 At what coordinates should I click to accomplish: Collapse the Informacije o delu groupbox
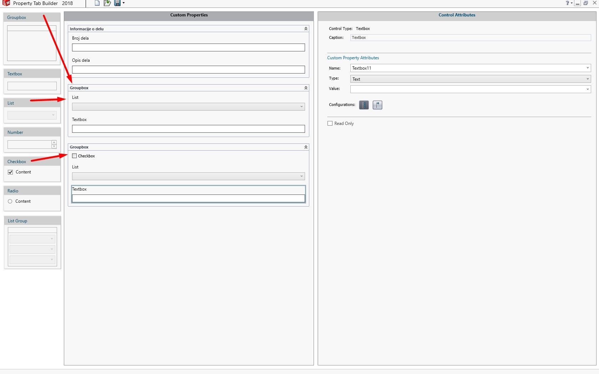pos(305,29)
